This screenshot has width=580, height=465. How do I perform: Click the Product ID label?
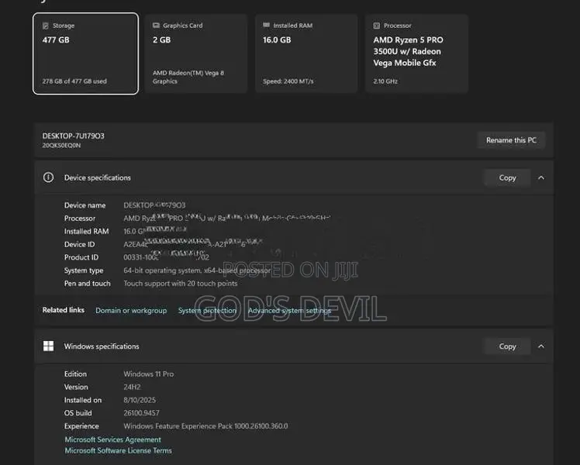tap(81, 257)
